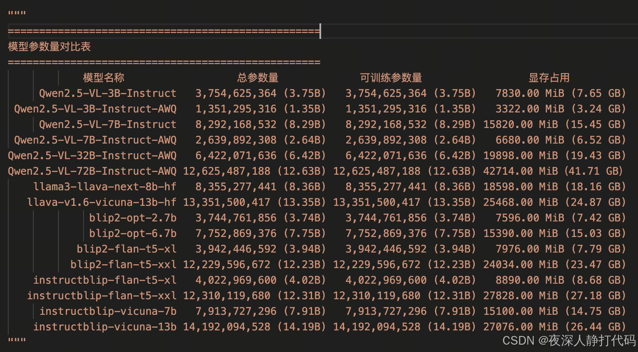Click the 8890.00 MiB (8.68 GB) memory value

pos(561,280)
